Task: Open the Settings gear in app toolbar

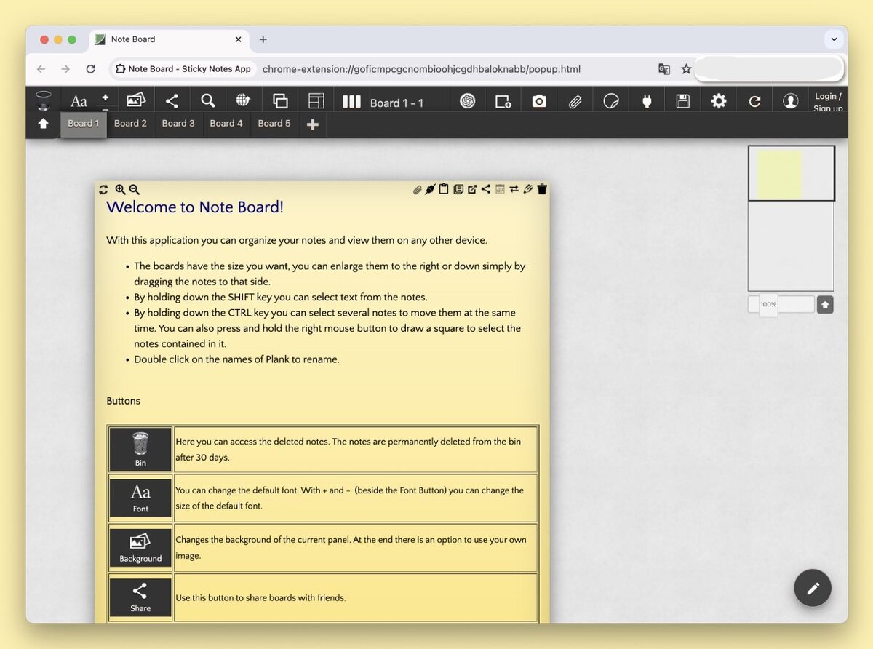Action: pyautogui.click(x=719, y=101)
